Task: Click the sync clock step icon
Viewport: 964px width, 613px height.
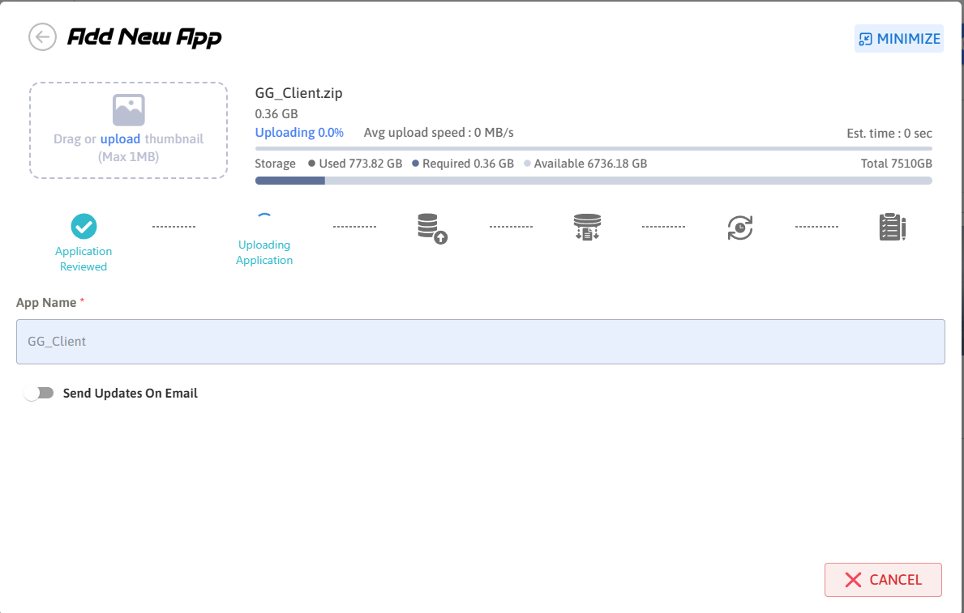Action: click(739, 228)
